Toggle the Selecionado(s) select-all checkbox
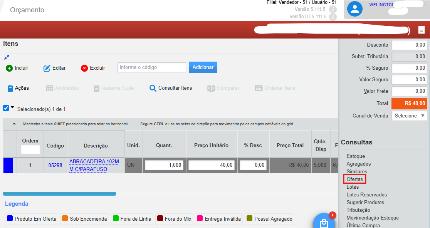Screen dimensions: 430x228 point(6,108)
